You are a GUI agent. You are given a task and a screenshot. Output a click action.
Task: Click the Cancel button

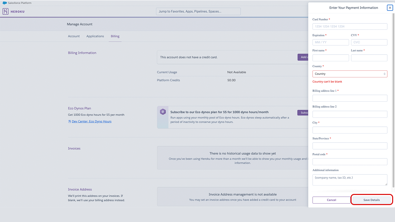(x=331, y=200)
